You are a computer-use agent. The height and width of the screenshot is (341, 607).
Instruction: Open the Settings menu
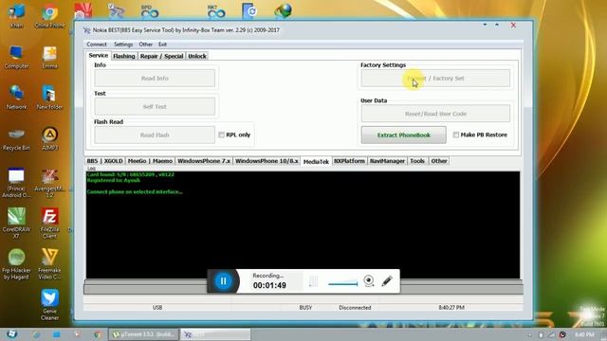[123, 45]
